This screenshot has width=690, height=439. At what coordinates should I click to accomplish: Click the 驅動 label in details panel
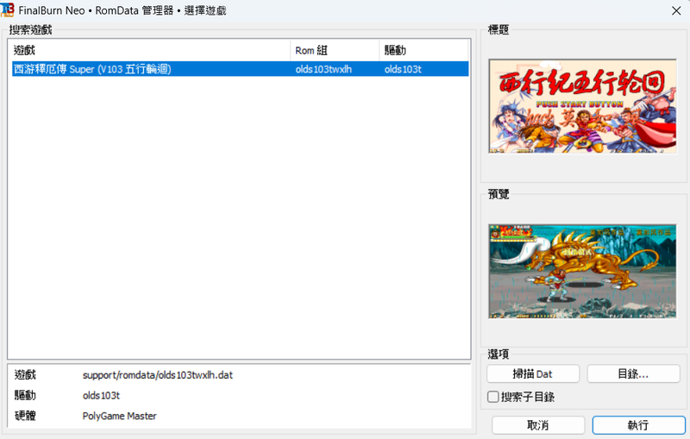pos(25,395)
